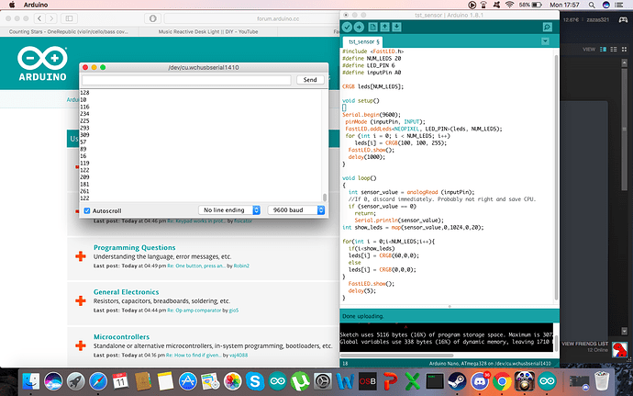Open the General Electronics forum
633x396 pixels.
[126, 292]
